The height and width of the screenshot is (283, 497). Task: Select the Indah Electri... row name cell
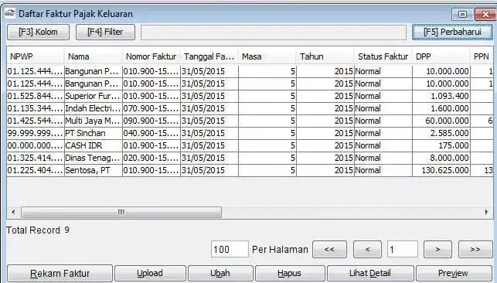94,108
